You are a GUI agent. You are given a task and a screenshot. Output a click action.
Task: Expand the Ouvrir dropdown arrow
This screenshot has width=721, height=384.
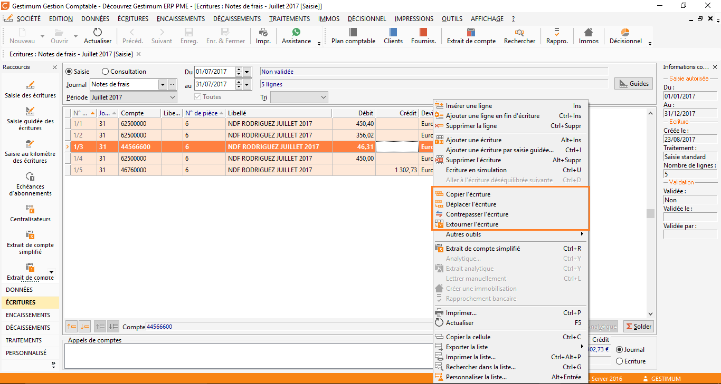tap(76, 36)
